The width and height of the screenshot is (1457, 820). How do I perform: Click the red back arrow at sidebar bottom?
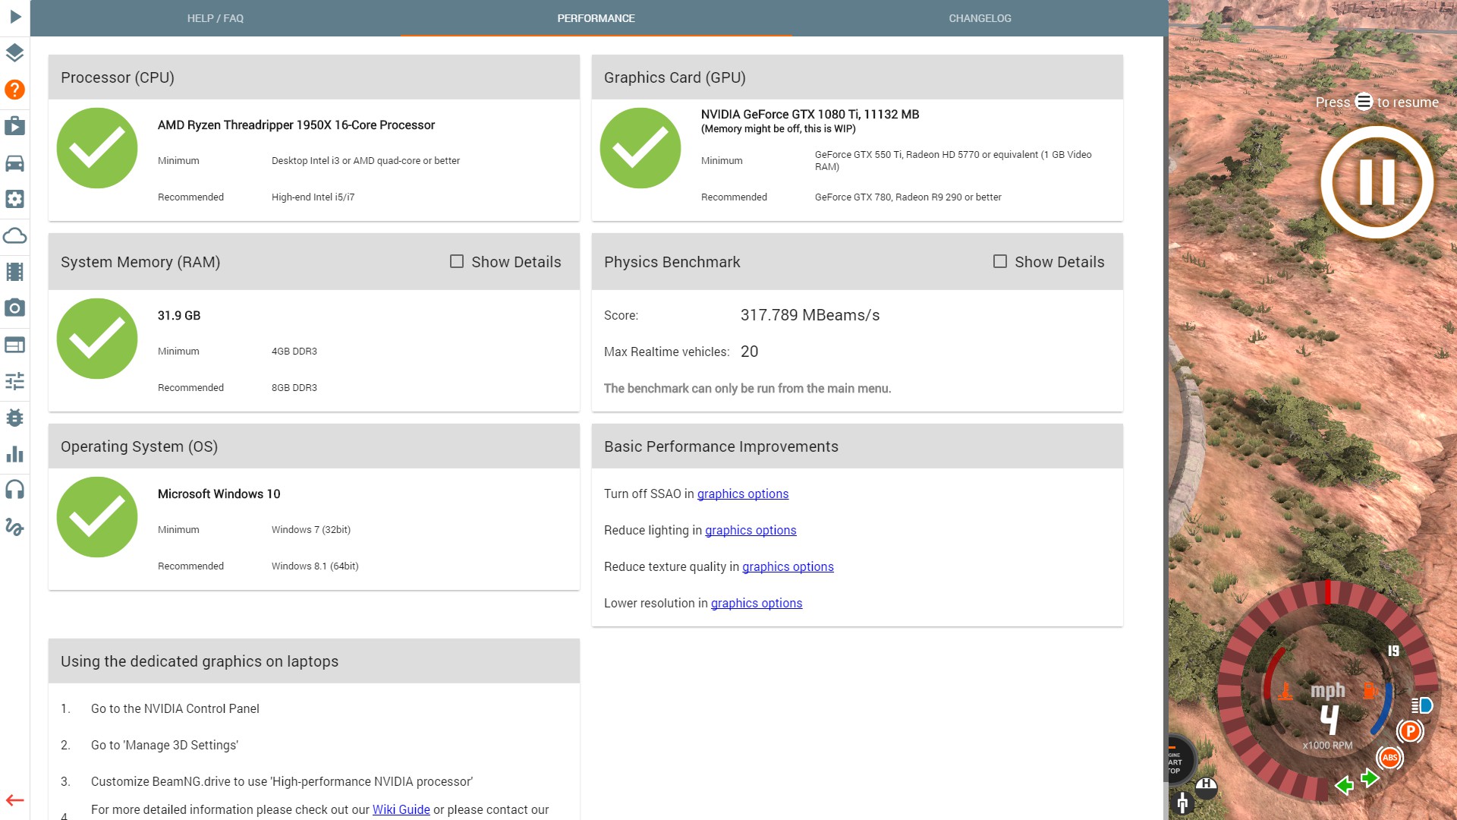click(14, 800)
